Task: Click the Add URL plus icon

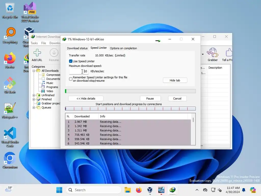Action: 37,53
